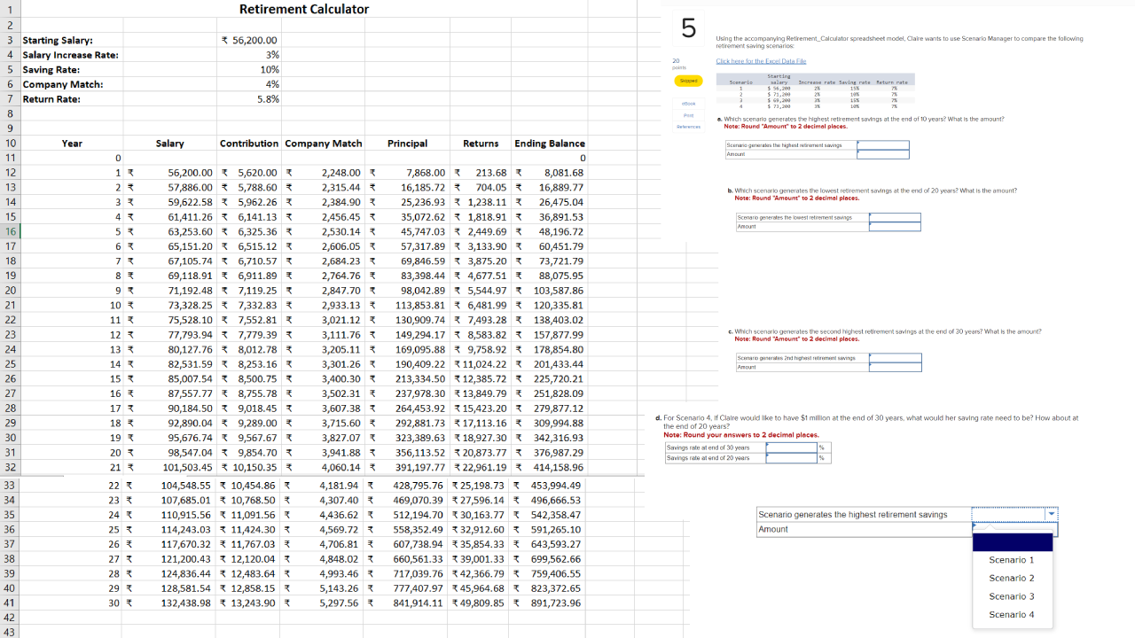Select spreadsheet row header 16
This screenshot has height=638, width=1135.
click(10, 232)
